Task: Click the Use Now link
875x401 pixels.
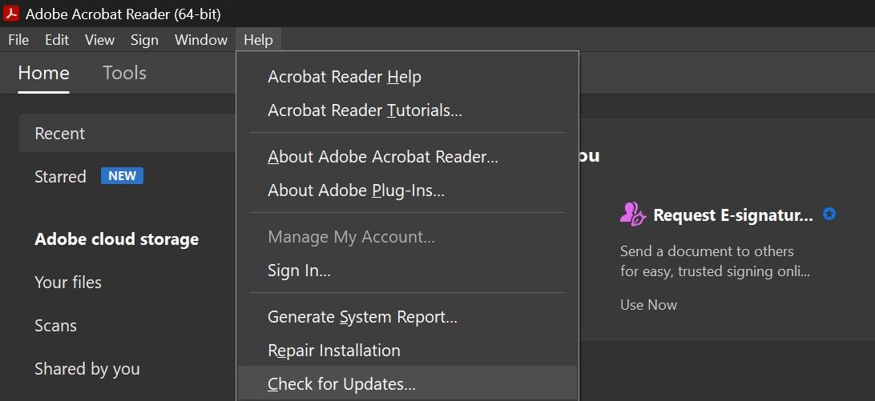Action: (x=648, y=305)
